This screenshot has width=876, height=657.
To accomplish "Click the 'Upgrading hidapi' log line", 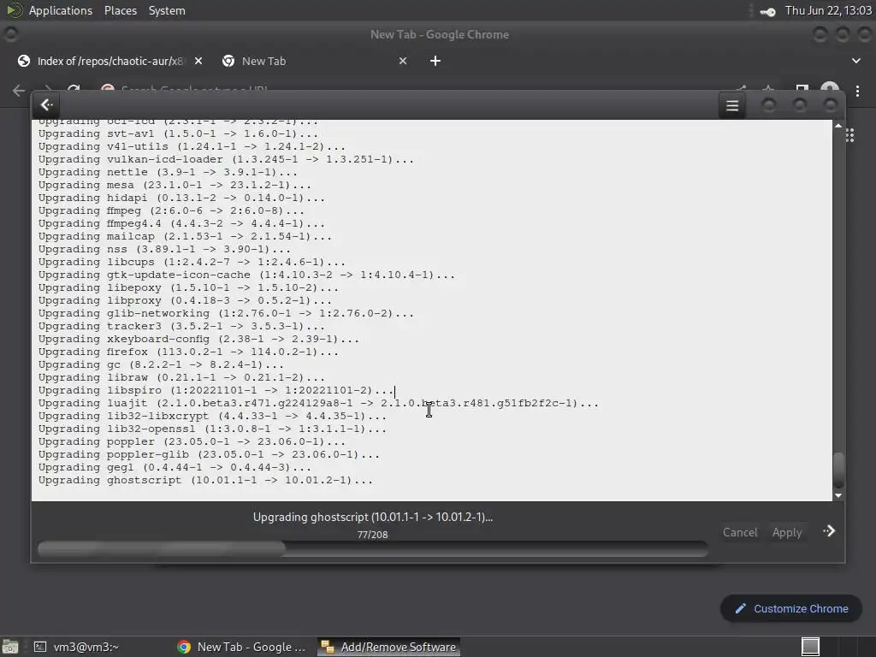I will (181, 198).
